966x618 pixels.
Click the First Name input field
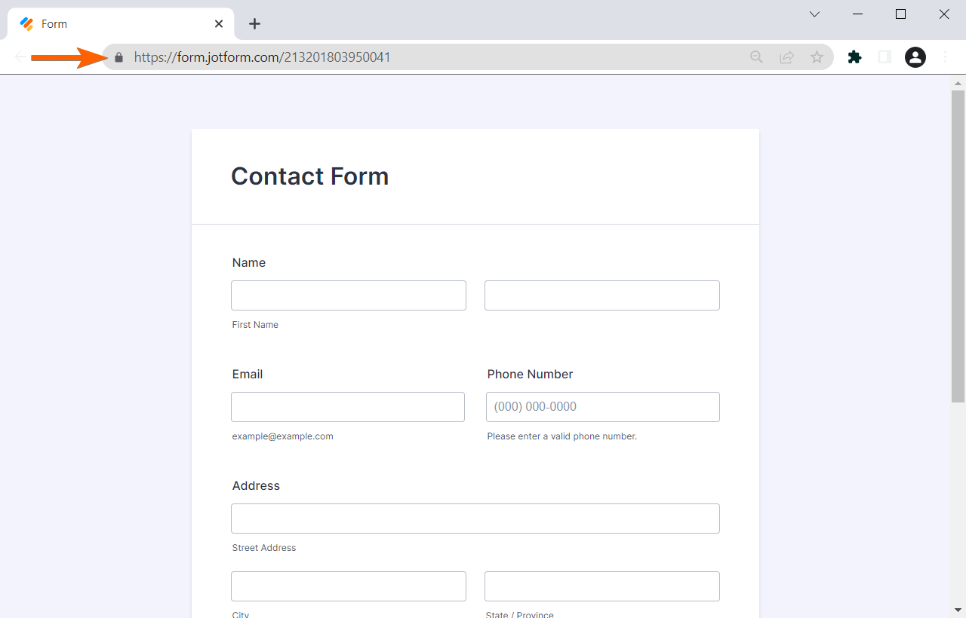349,295
